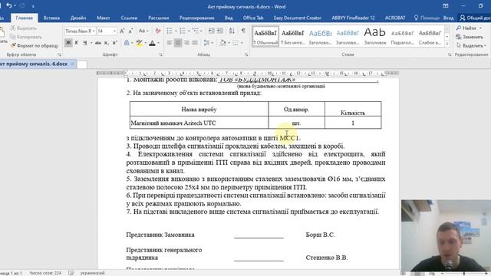
Task: Click the Replace (Заменить) command
Action: pos(470,37)
